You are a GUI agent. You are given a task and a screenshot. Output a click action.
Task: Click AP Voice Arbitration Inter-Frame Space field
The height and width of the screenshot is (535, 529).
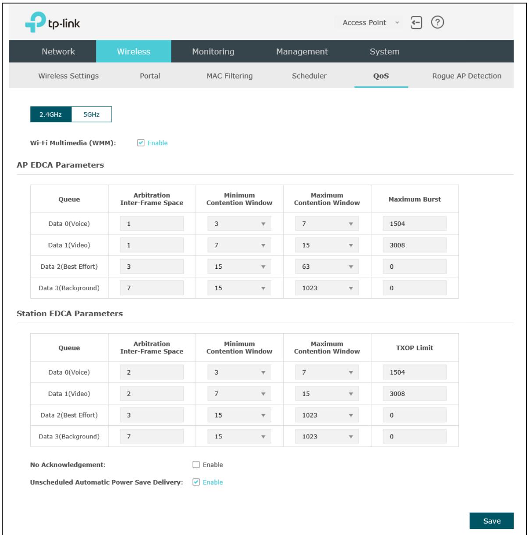152,224
